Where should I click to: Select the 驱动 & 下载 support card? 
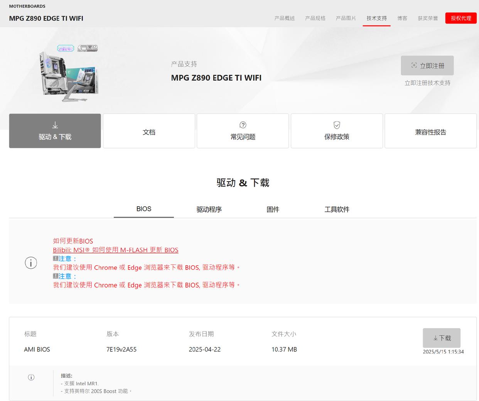pyautogui.click(x=55, y=131)
